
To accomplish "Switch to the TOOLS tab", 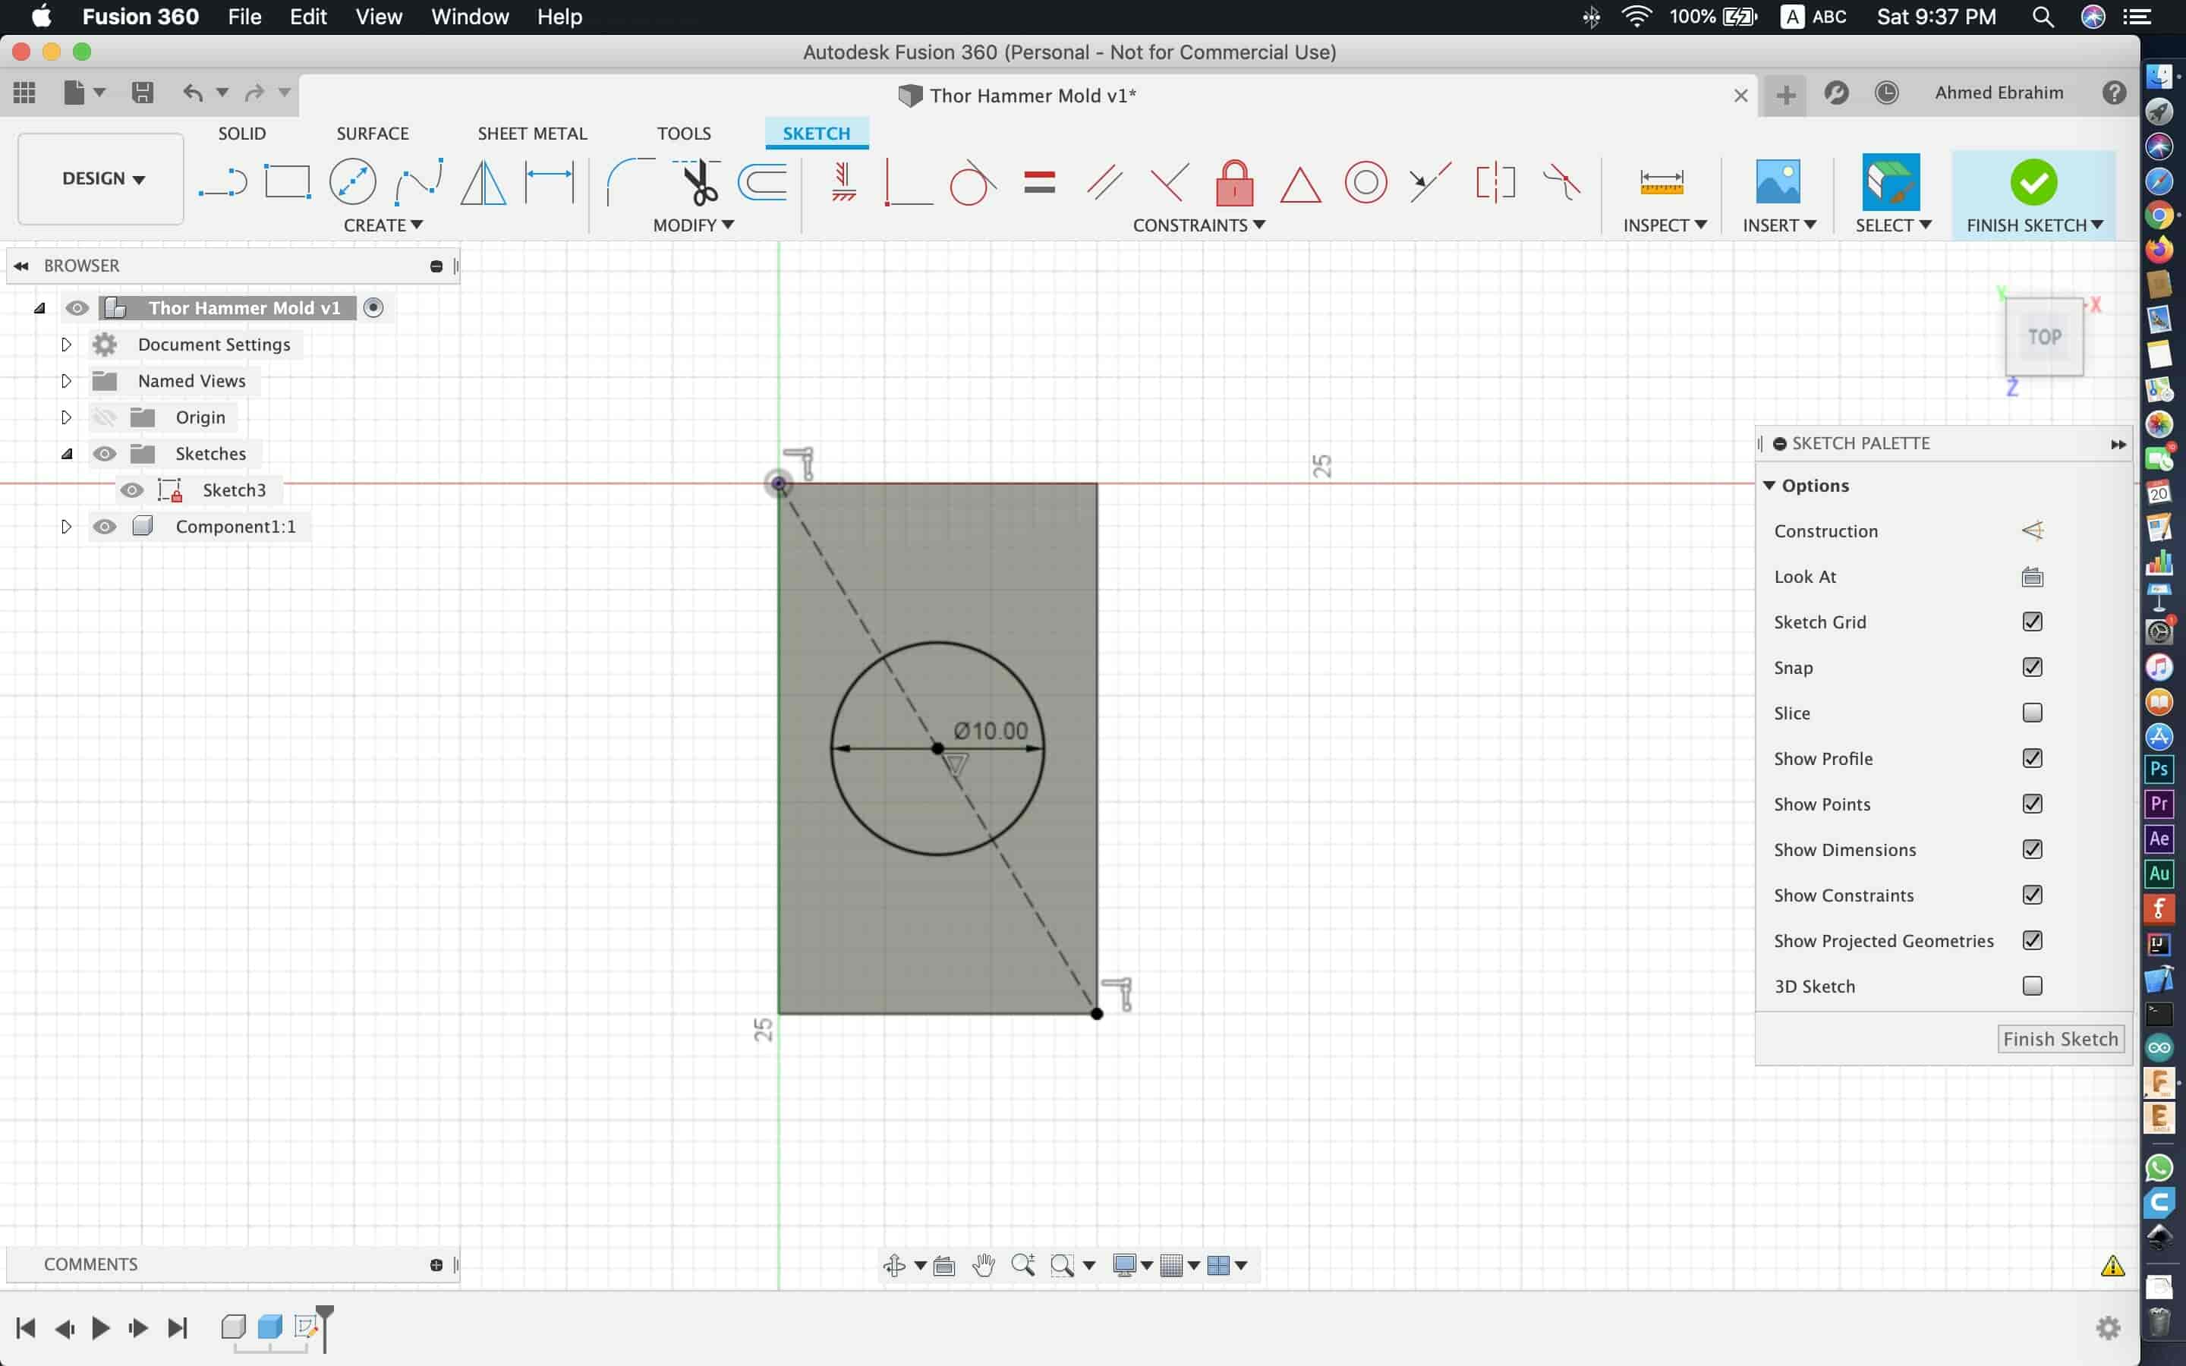I will (x=684, y=133).
